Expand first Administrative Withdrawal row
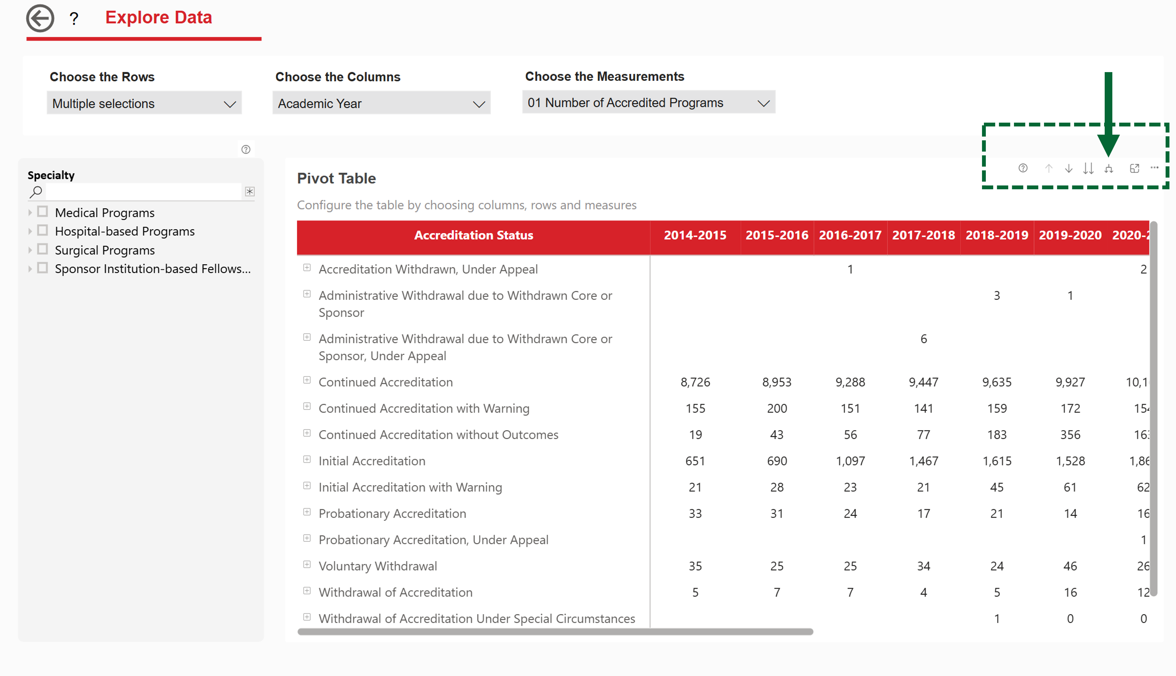Viewport: 1176px width, 676px height. [307, 294]
